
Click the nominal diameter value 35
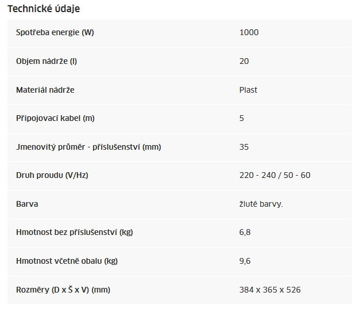point(244,147)
